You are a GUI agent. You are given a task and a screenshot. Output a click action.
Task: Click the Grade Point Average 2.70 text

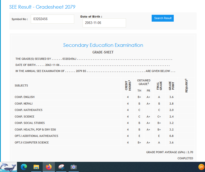pos(169,152)
